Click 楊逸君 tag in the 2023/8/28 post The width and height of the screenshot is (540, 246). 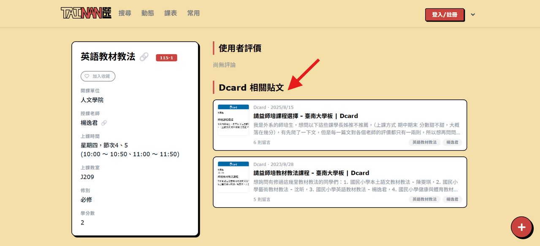coord(452,199)
